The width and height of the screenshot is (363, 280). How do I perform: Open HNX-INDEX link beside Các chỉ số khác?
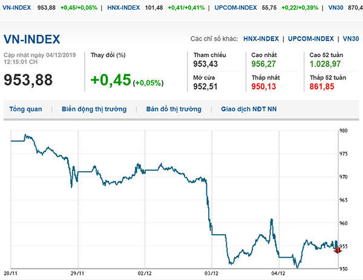[261, 39]
